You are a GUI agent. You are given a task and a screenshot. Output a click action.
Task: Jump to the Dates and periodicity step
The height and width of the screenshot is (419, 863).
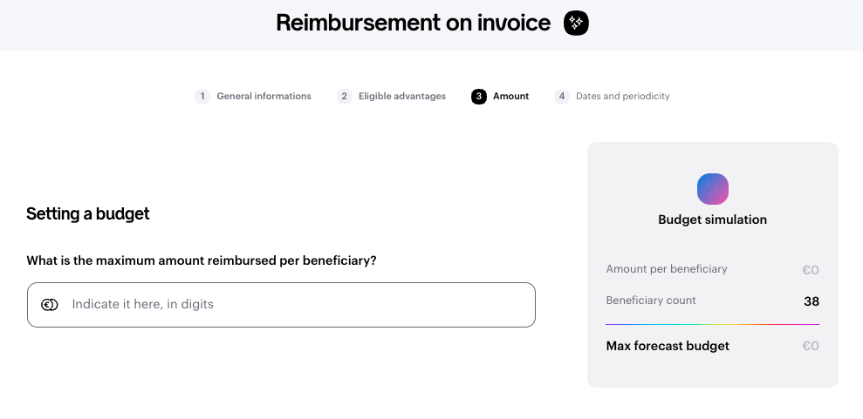pyautogui.click(x=622, y=97)
